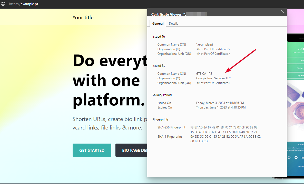Viewport: 304px width, 184px height.
Task: Click "Organization (O)" label under Issued By
Action: point(169,78)
